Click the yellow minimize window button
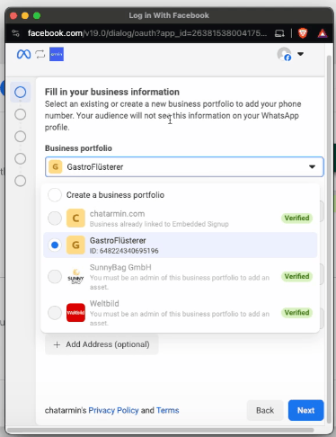 [25, 15]
